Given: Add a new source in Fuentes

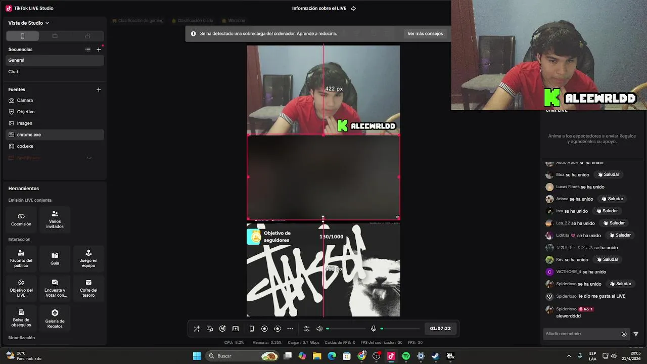Looking at the screenshot, I should [99, 89].
